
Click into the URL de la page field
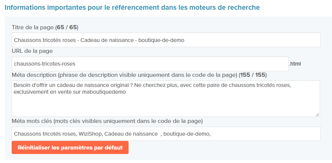point(150,64)
